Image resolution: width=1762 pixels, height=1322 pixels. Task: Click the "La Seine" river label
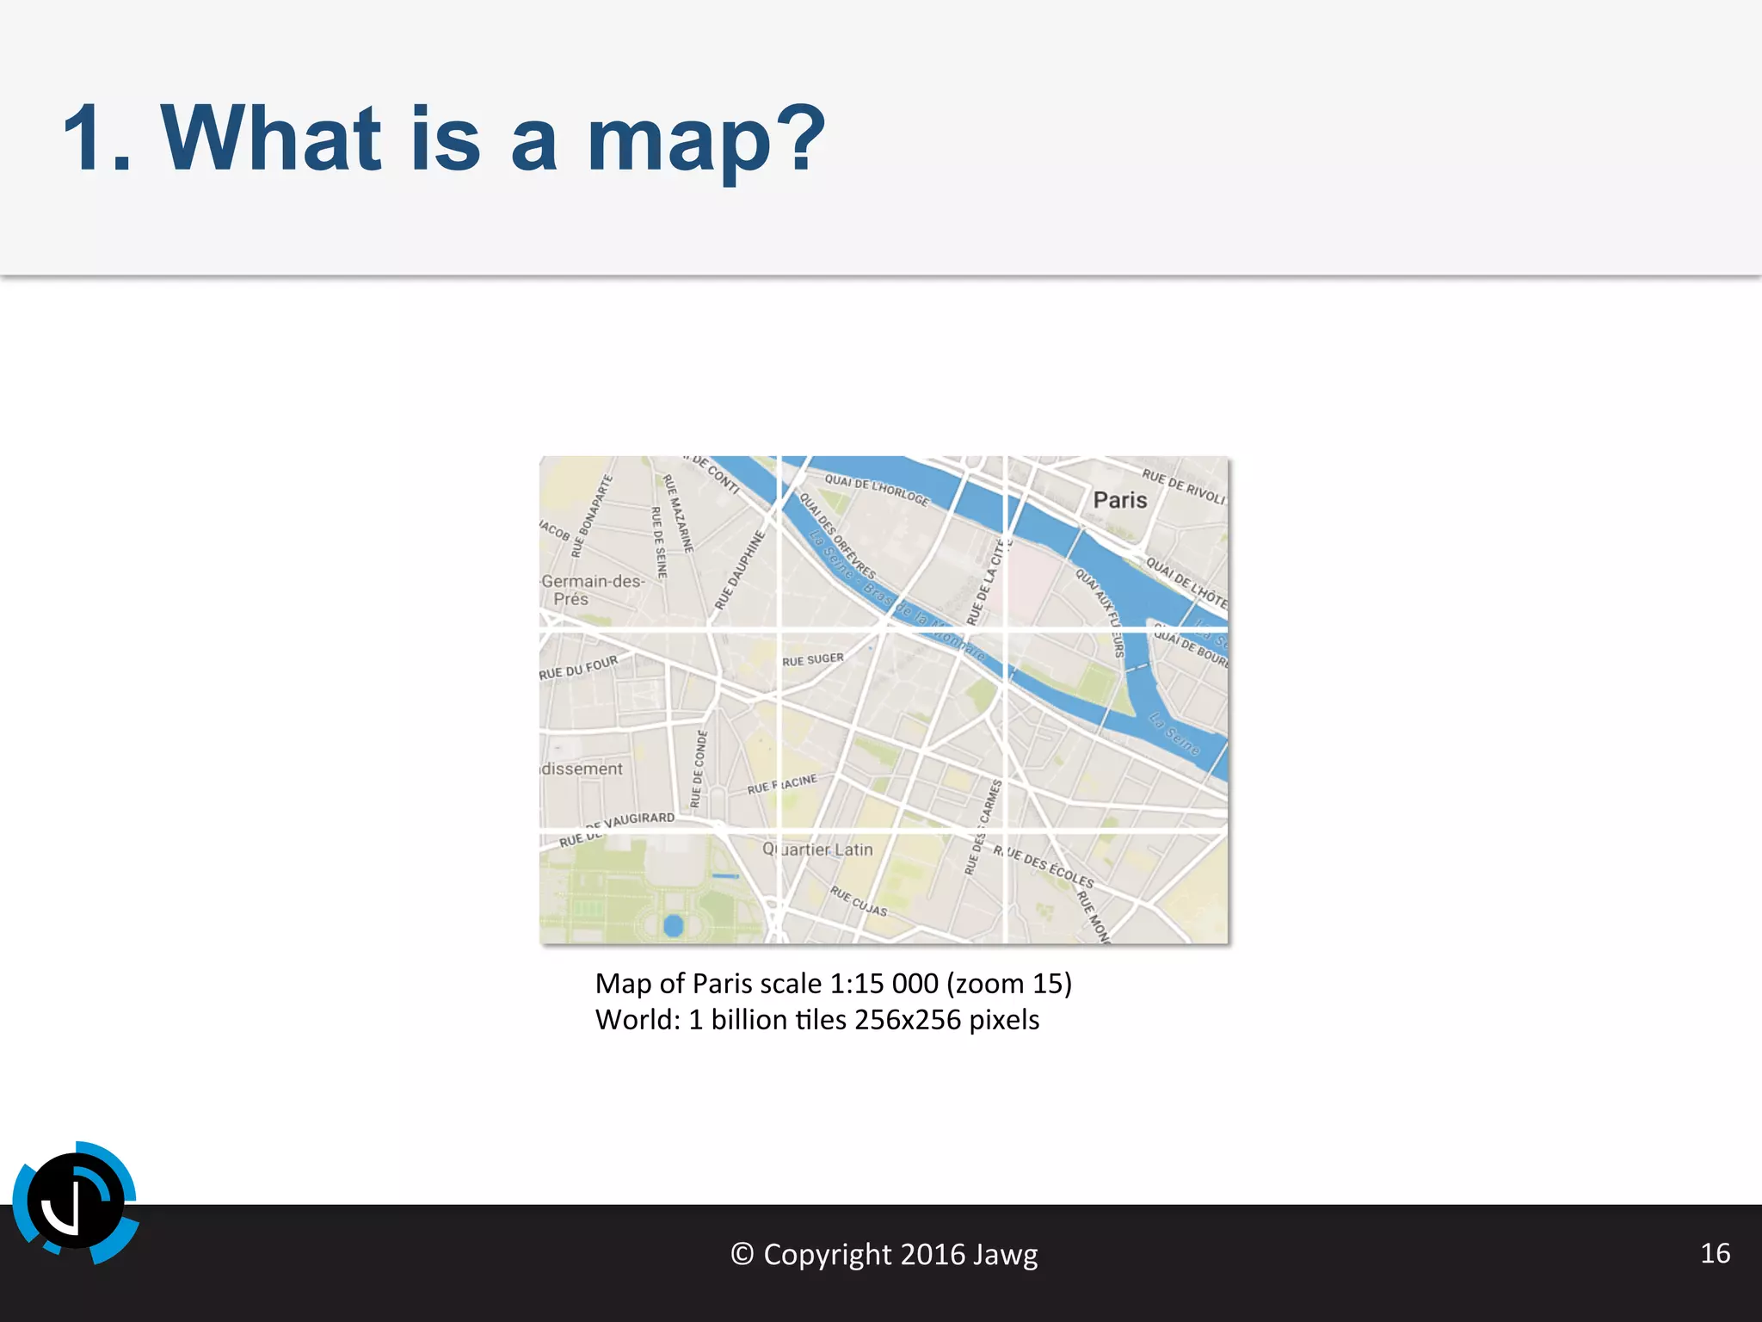pos(1175,733)
